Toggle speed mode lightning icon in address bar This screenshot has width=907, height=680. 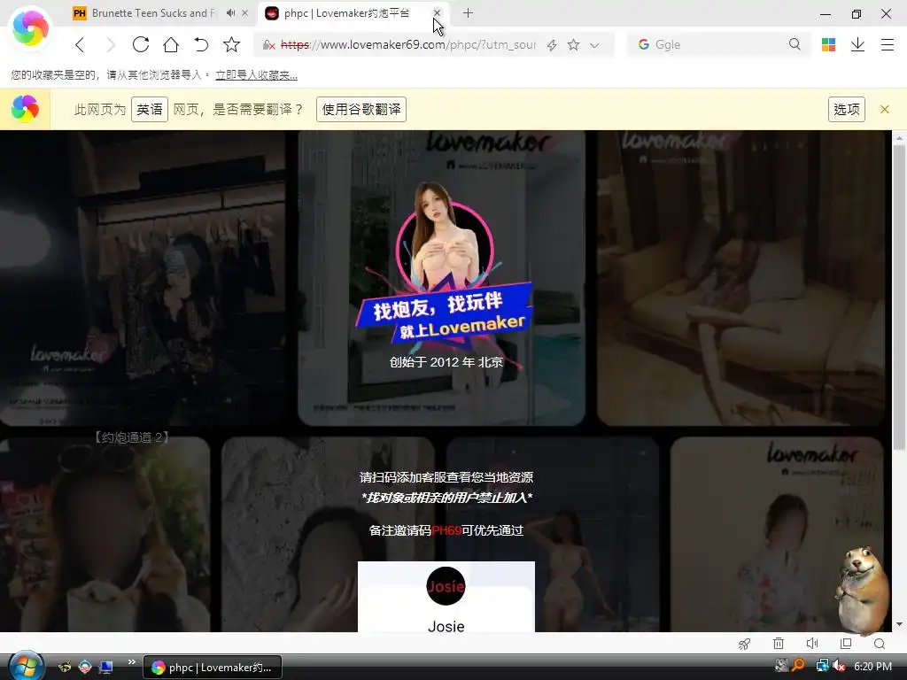[x=552, y=45]
